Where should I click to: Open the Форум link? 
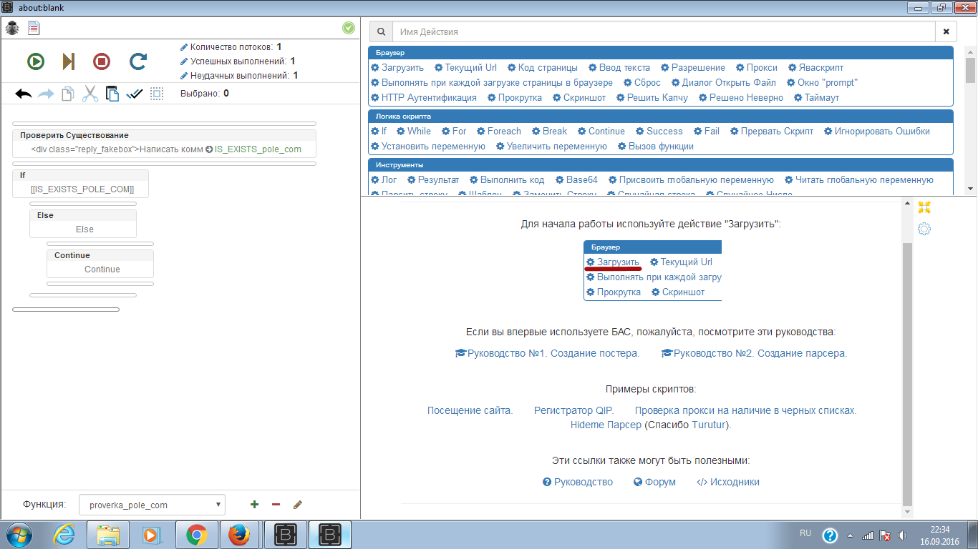pos(654,482)
